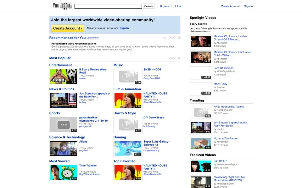This screenshot has width=302, height=188.
Task: Open Hi, I'm a Tea-Partier thumbnail
Action: (201, 144)
